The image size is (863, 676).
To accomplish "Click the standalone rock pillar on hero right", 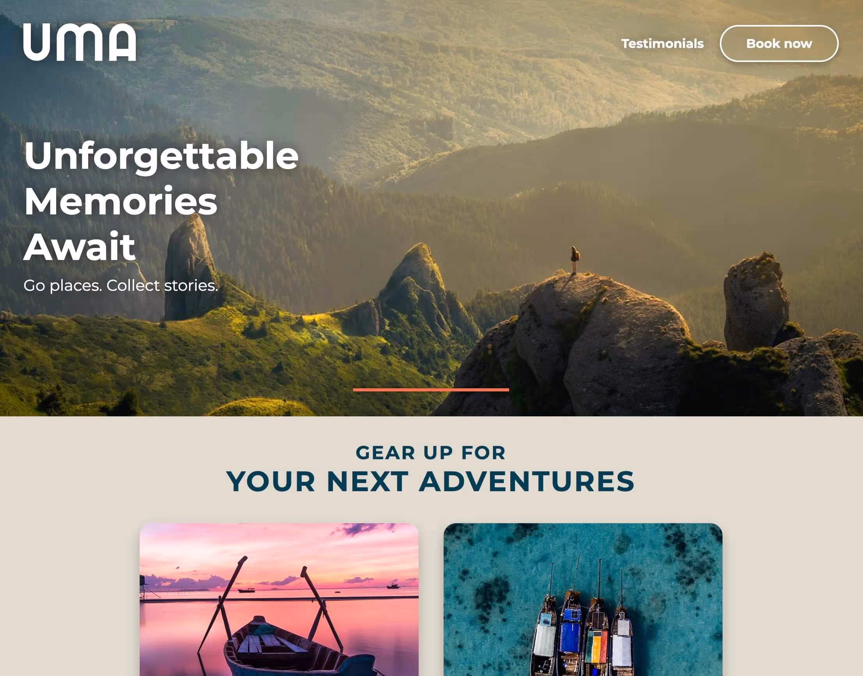I will coord(756,303).
